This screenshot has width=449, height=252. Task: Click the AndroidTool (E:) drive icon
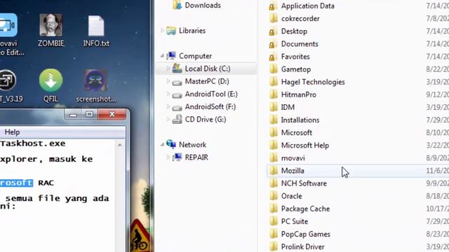pos(177,95)
